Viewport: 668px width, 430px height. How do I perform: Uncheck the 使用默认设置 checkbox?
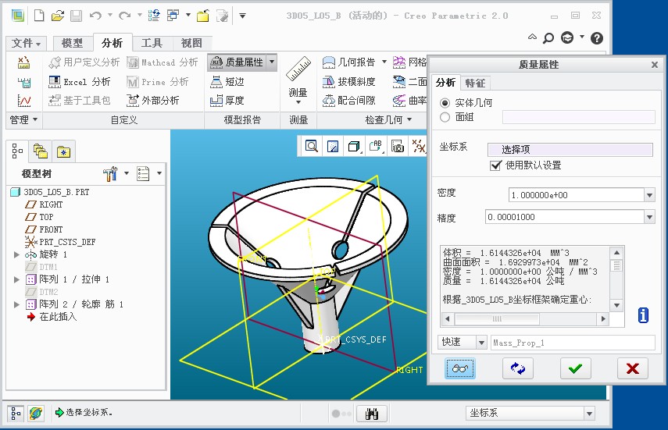[x=495, y=165]
